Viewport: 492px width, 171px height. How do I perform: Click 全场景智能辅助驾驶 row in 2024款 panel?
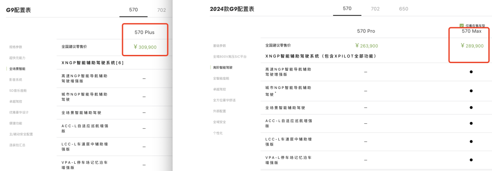coord(376,107)
